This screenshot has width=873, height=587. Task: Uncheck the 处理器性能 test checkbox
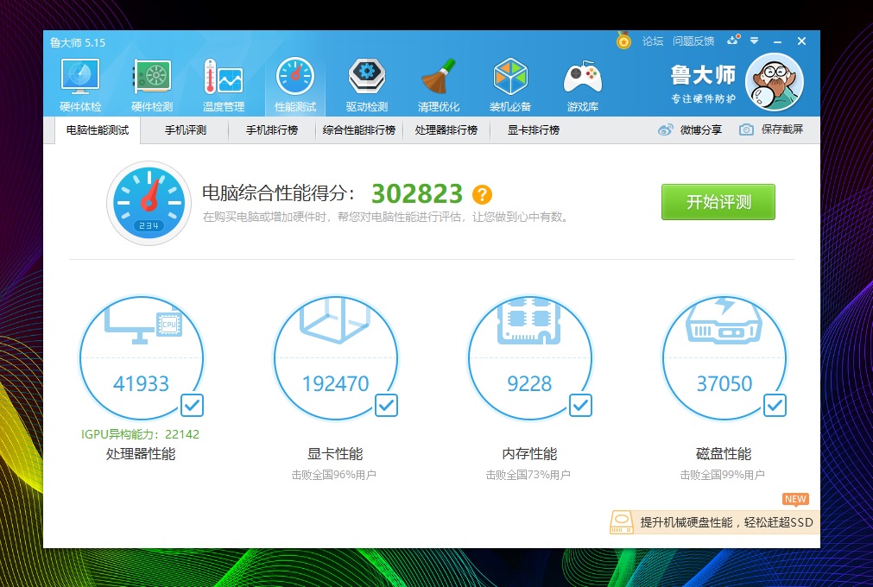point(192,405)
